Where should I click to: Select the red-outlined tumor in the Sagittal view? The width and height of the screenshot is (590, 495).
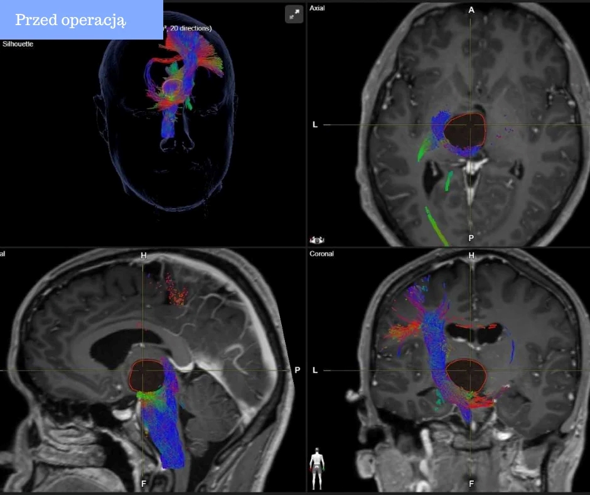pos(147,376)
